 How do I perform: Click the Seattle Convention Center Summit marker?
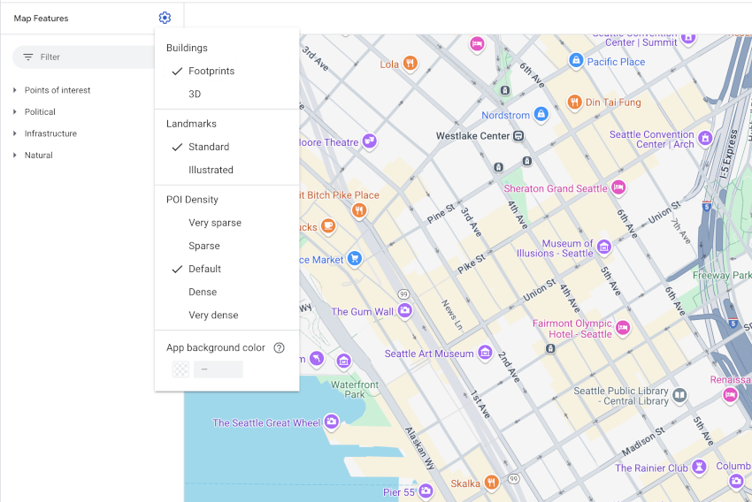(688, 38)
